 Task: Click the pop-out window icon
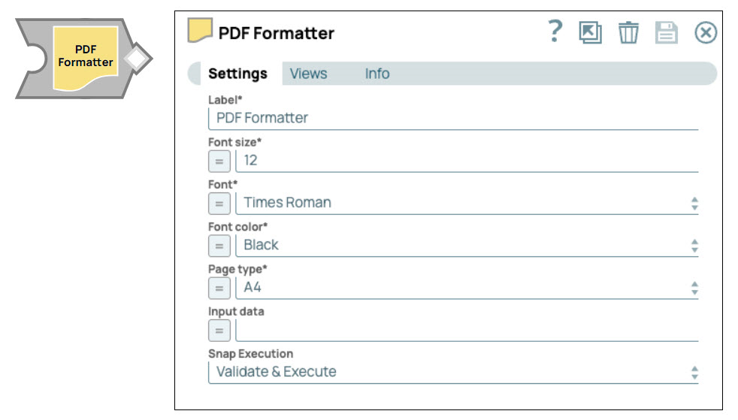590,32
